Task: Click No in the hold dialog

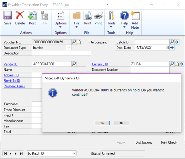Action: [x=121, y=123]
